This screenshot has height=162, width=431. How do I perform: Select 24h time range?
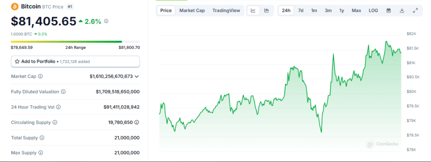point(286,11)
